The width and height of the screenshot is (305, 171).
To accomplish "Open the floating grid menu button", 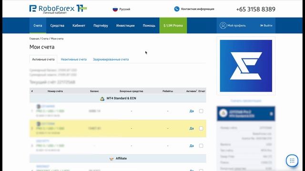I will tap(292, 161).
